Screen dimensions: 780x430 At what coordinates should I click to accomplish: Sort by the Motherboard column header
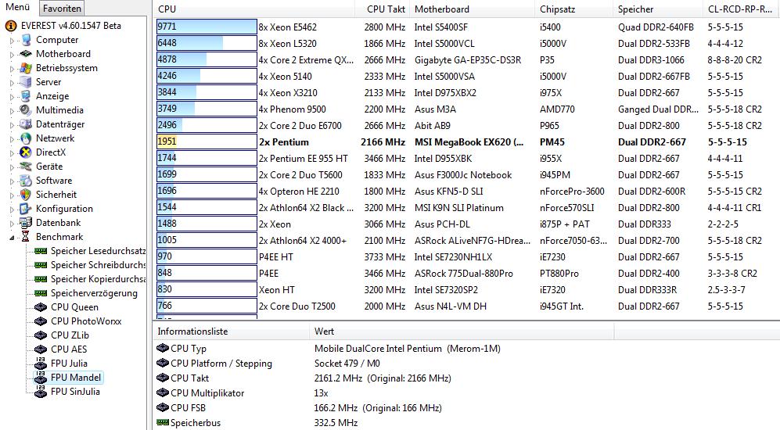(x=473, y=9)
